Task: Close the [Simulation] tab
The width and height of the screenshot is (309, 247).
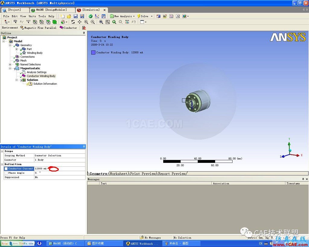Action: point(104,10)
